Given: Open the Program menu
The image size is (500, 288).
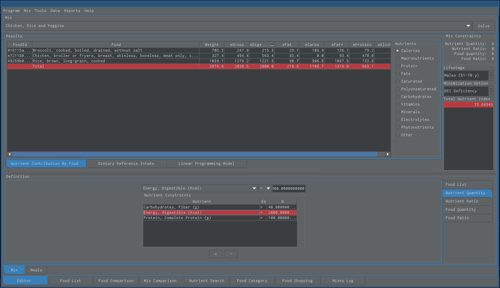Looking at the screenshot, I should [x=11, y=11].
